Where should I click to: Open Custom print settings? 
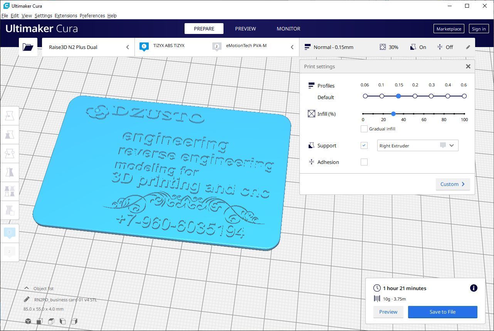point(452,184)
